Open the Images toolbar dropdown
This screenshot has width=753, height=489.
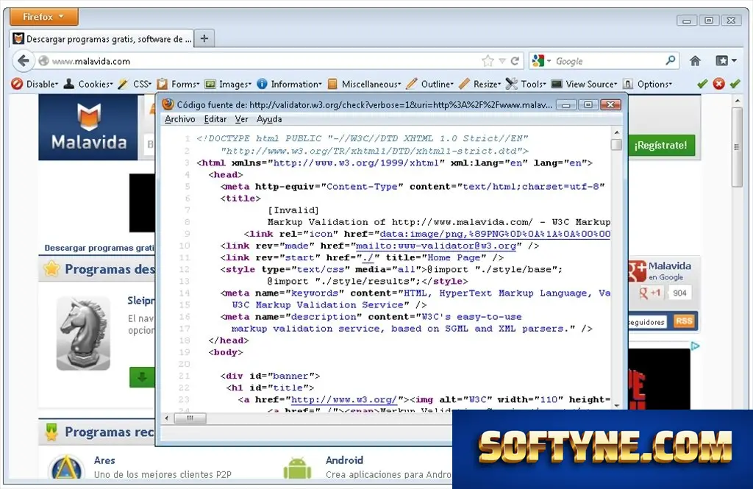tap(228, 84)
